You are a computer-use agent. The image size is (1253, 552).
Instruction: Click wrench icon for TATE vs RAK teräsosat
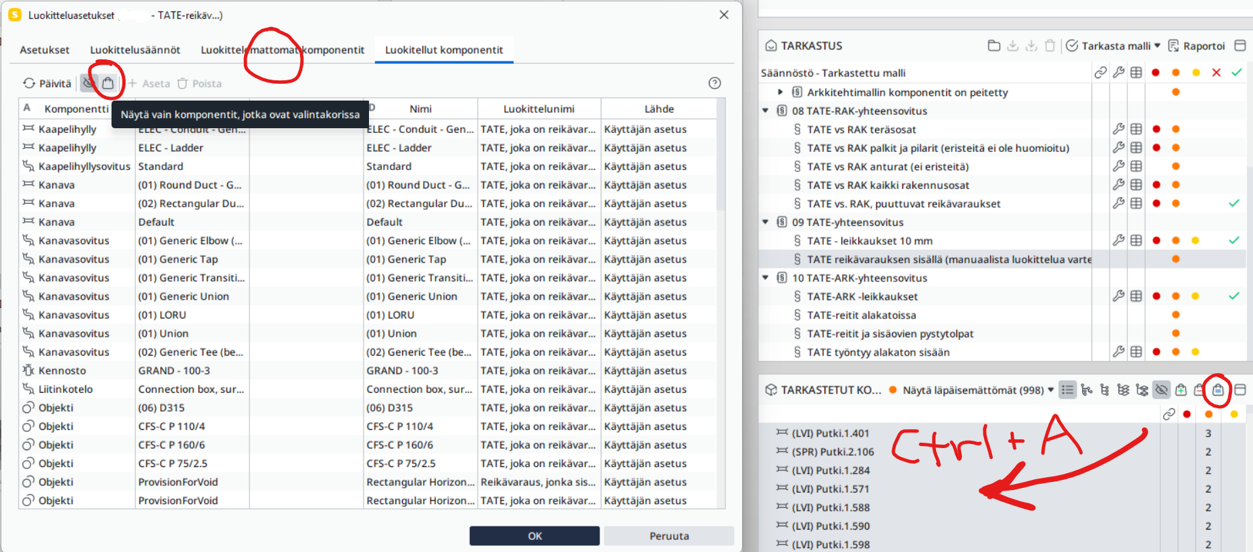pos(1119,129)
